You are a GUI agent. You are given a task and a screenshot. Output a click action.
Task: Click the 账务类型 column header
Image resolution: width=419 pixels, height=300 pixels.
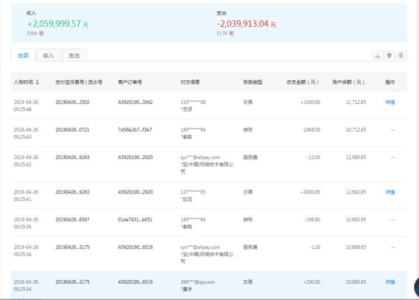[252, 82]
